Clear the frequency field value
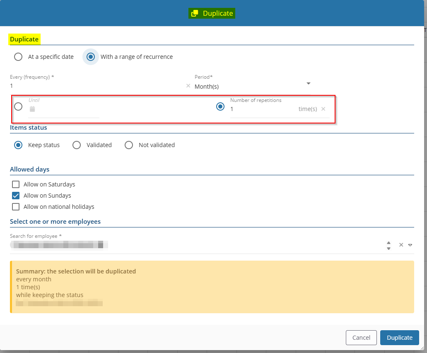Screen dimensions: 427x353 [188, 86]
